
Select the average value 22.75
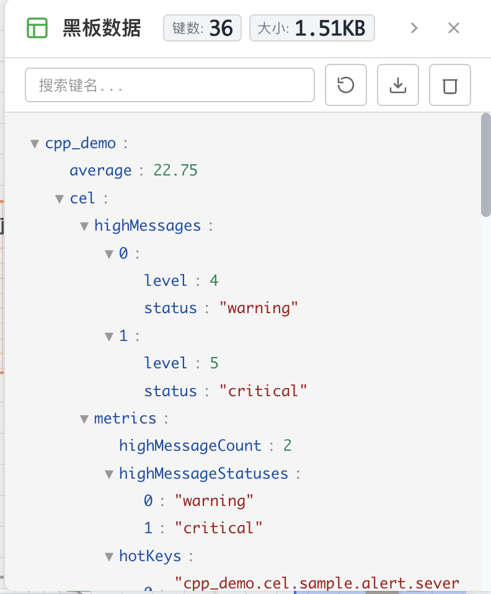click(x=175, y=171)
